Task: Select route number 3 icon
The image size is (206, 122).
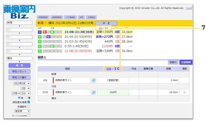Action: [x=40, y=41]
